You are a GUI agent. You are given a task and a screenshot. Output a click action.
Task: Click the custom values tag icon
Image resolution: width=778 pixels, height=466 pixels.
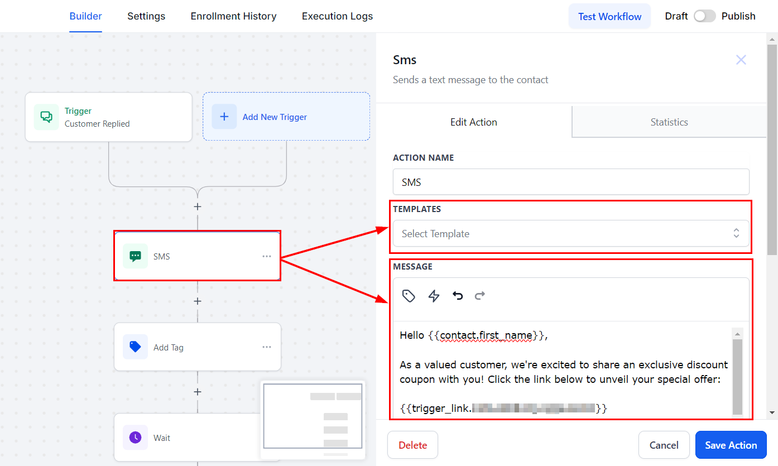pos(409,296)
